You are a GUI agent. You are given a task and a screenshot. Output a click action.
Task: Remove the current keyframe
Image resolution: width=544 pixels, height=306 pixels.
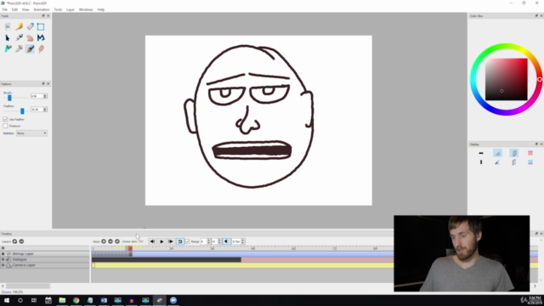(110, 241)
